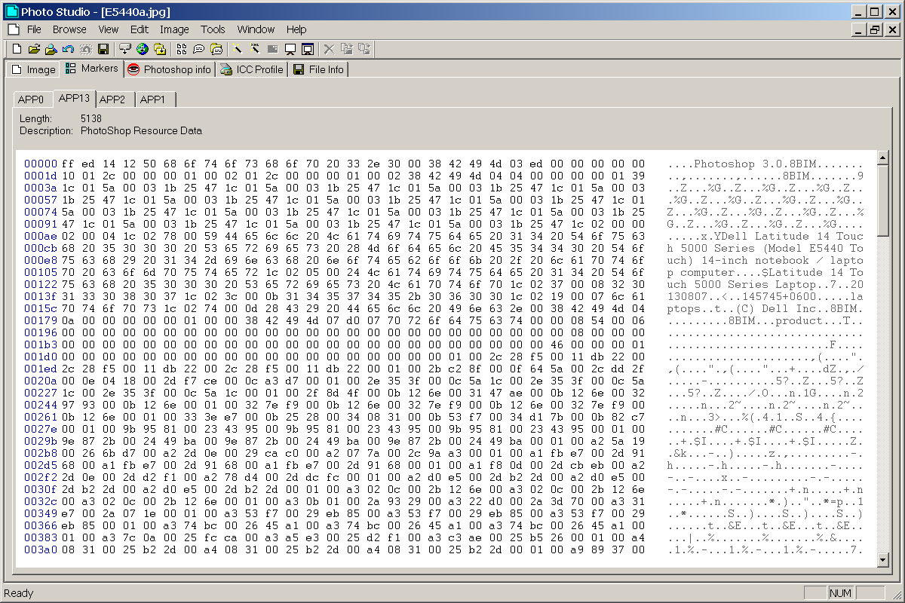This screenshot has width=905, height=603.
Task: Click the hex view scroll-up arrow
Action: pyautogui.click(x=882, y=157)
